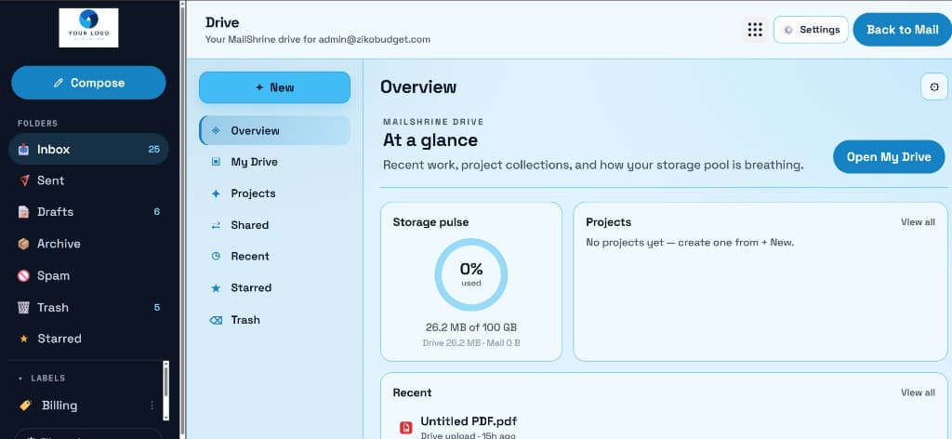Click the Overview panel gear icon
The image size is (952, 439).
pos(933,86)
